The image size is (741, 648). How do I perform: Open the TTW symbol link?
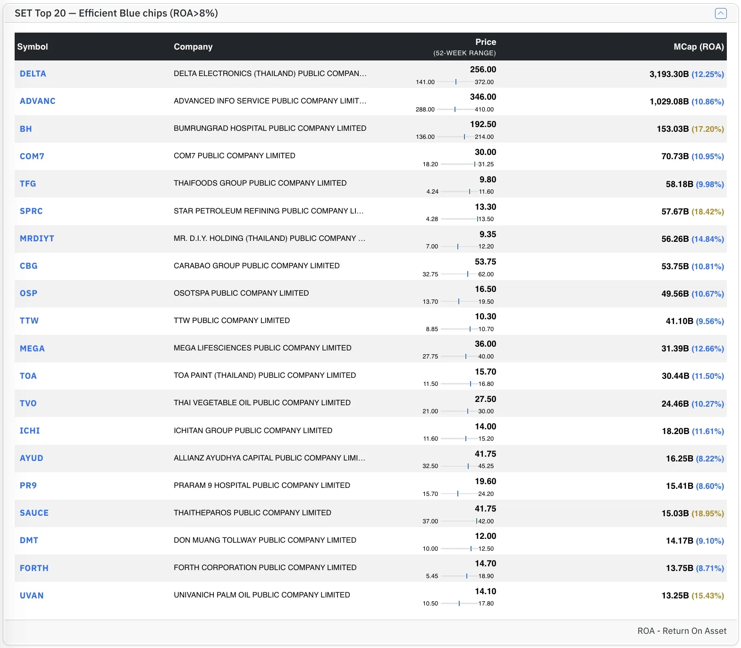(x=29, y=321)
